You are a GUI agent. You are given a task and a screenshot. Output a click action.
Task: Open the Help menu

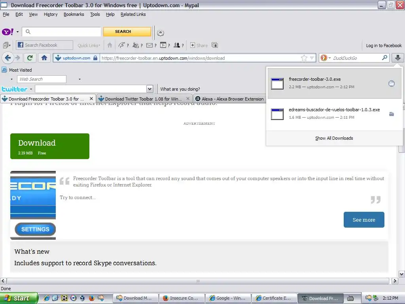[110, 15]
